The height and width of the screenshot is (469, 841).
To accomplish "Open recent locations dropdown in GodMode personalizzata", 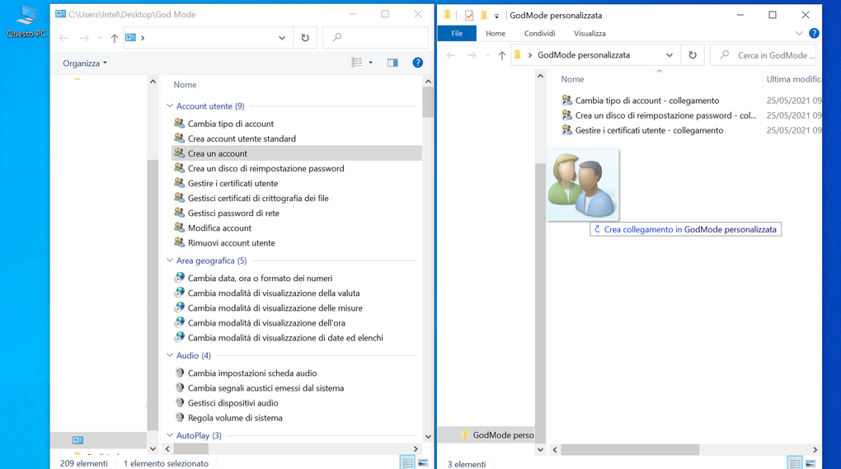I will pyautogui.click(x=487, y=55).
